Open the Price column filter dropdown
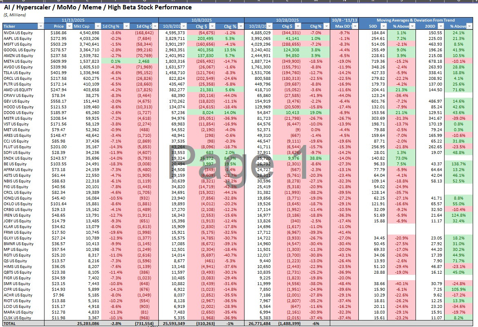This screenshot has height=327, width=478. [x=69, y=26]
